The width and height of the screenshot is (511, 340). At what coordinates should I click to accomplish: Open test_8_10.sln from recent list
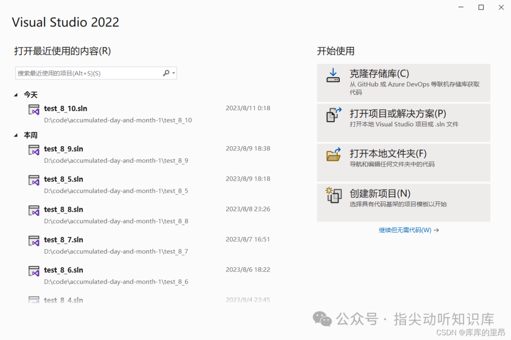tap(65, 108)
